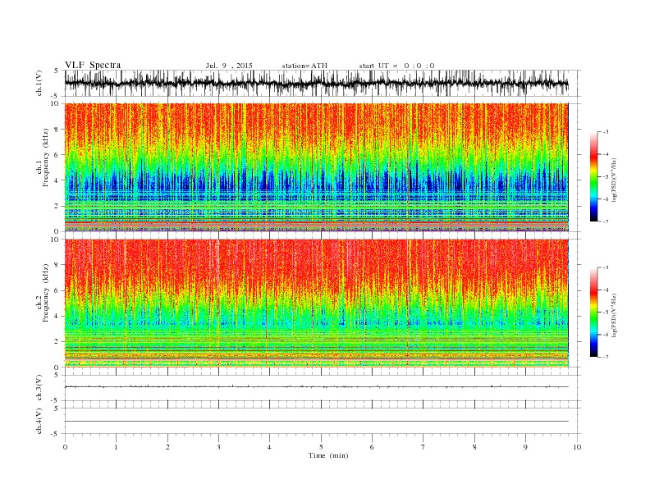Select the ch.2 "Frequency (kHz)" axis label
The image size is (650, 502).
[45, 293]
